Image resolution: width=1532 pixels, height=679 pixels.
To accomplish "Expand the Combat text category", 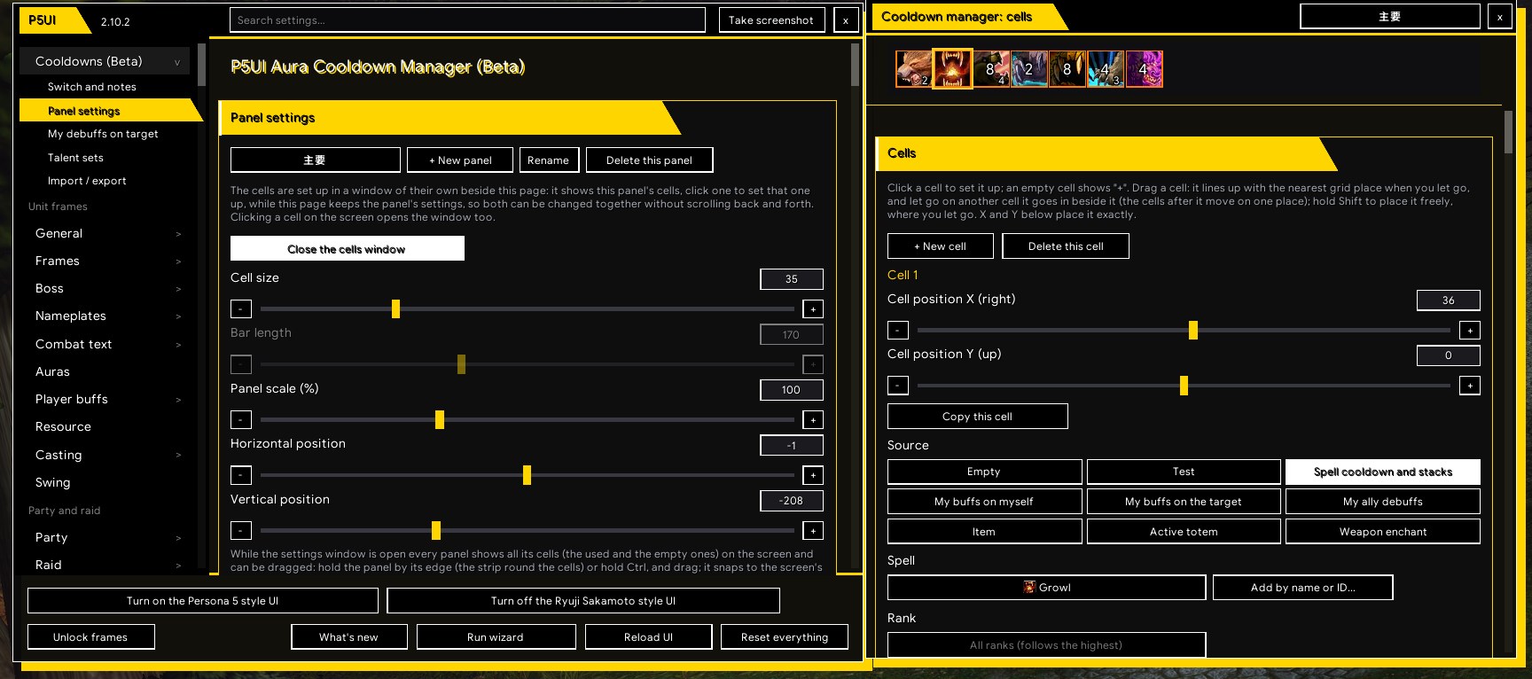I will click(105, 344).
